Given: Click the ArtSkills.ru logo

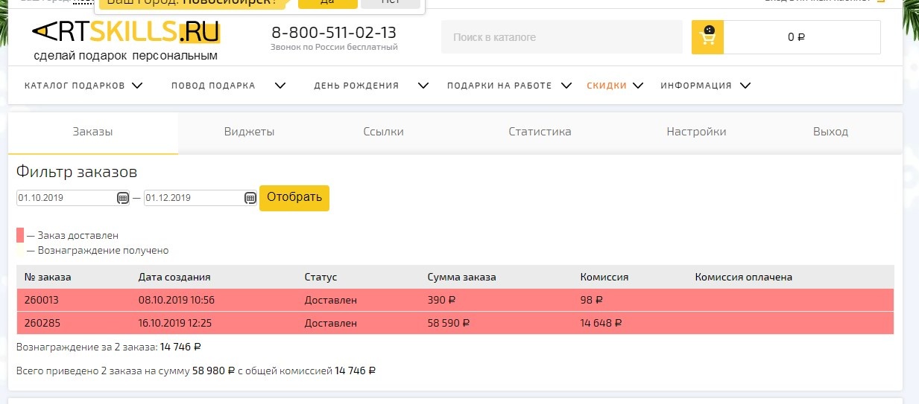Looking at the screenshot, I should click(x=126, y=32).
